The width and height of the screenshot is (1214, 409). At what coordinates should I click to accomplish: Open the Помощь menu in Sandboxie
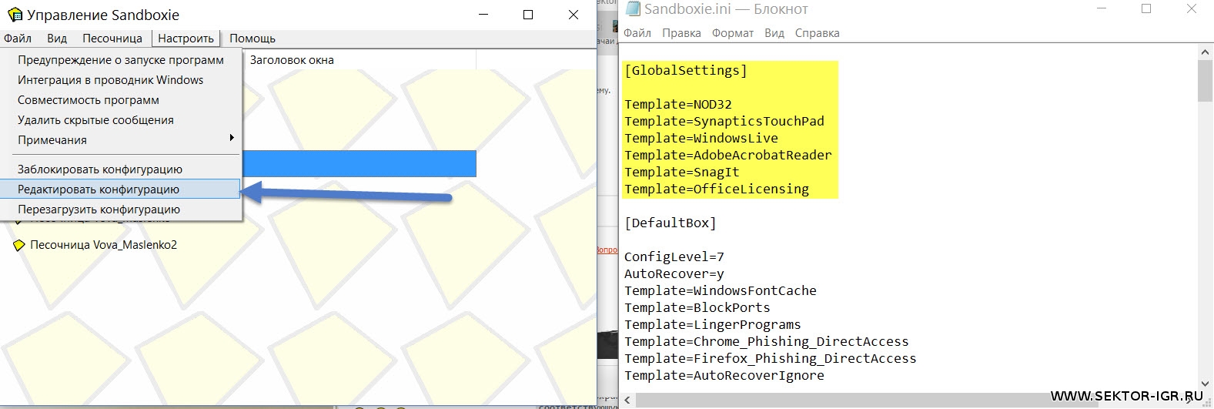(252, 38)
